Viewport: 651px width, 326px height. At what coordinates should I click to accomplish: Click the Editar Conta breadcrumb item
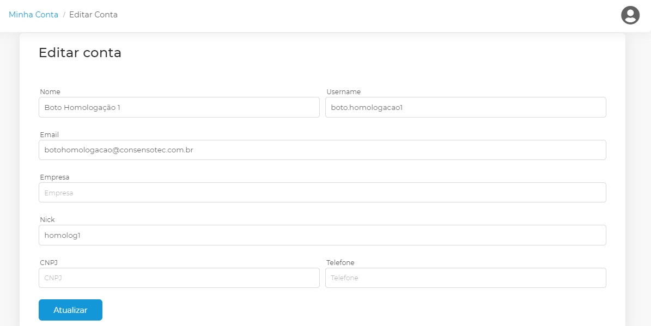(x=93, y=15)
